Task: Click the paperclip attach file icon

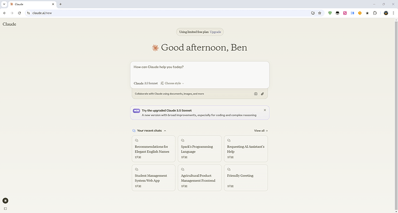Action: 262,94
